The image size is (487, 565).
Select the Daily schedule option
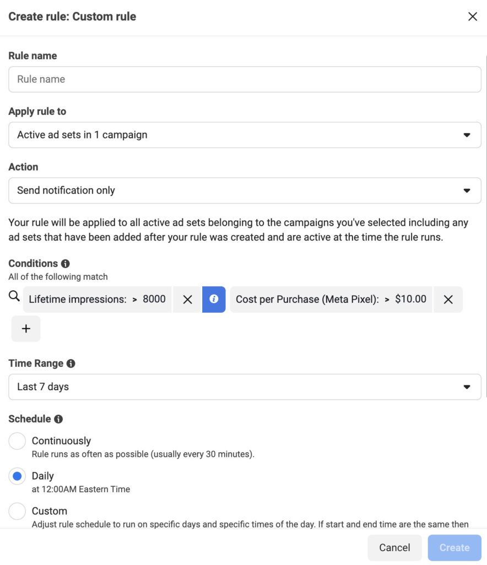coord(17,476)
